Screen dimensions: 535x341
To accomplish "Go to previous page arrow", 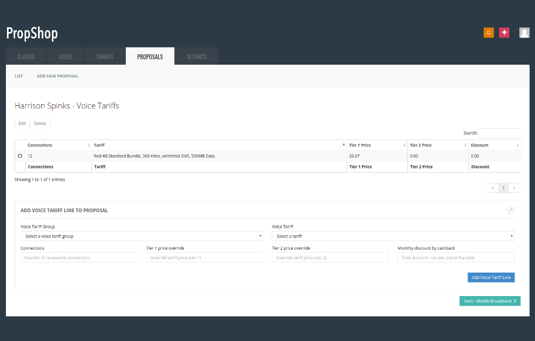I will pyautogui.click(x=492, y=188).
